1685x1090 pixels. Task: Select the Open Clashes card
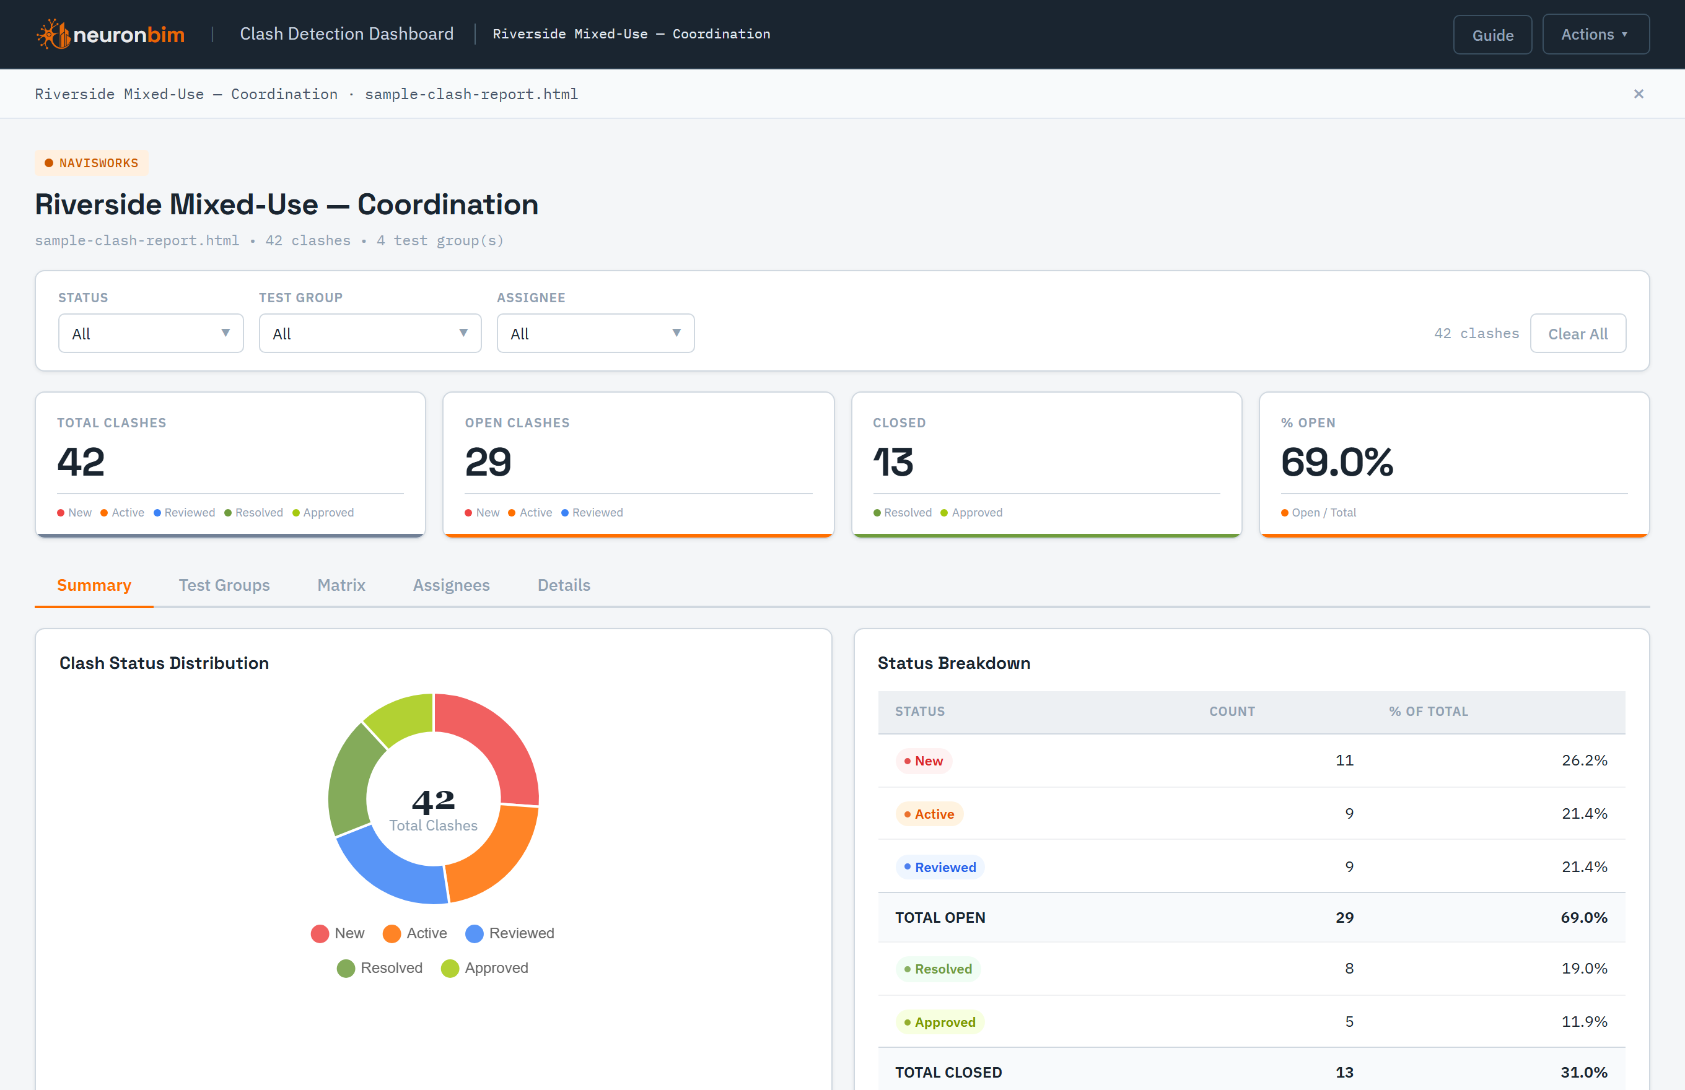(638, 464)
